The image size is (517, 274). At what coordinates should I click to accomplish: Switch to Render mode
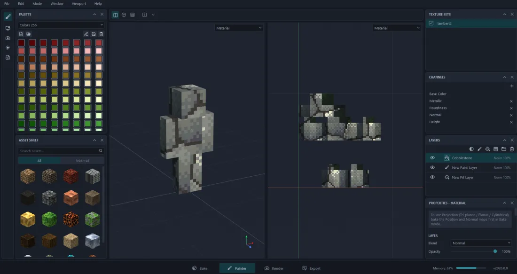(274, 268)
